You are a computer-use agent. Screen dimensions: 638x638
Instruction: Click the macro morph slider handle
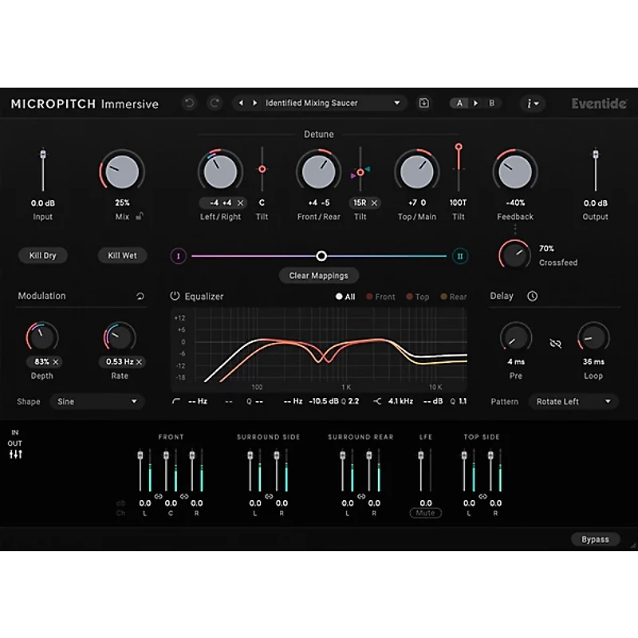click(x=321, y=256)
